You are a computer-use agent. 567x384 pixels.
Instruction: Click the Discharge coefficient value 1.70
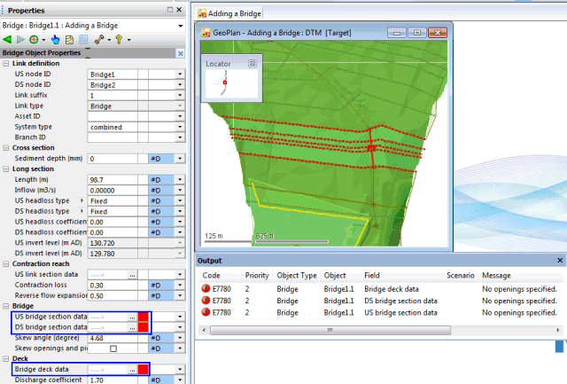[x=113, y=380]
